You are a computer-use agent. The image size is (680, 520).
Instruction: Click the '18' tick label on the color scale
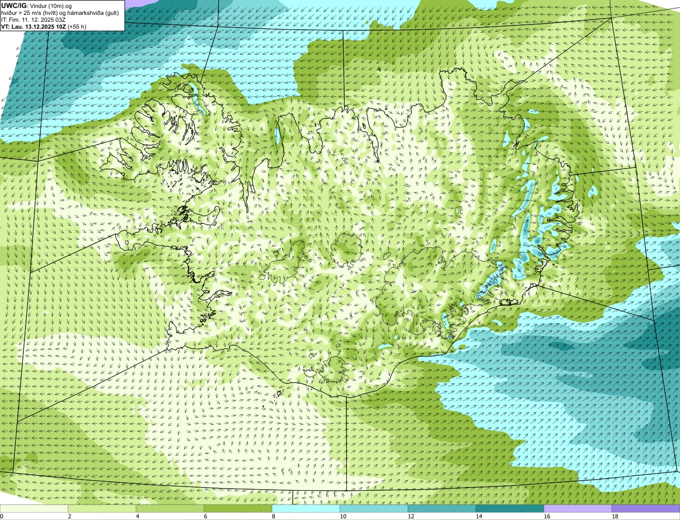(615, 516)
